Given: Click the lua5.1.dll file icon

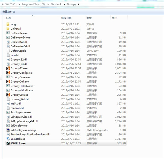Looking at the screenshot, I should (8, 104).
